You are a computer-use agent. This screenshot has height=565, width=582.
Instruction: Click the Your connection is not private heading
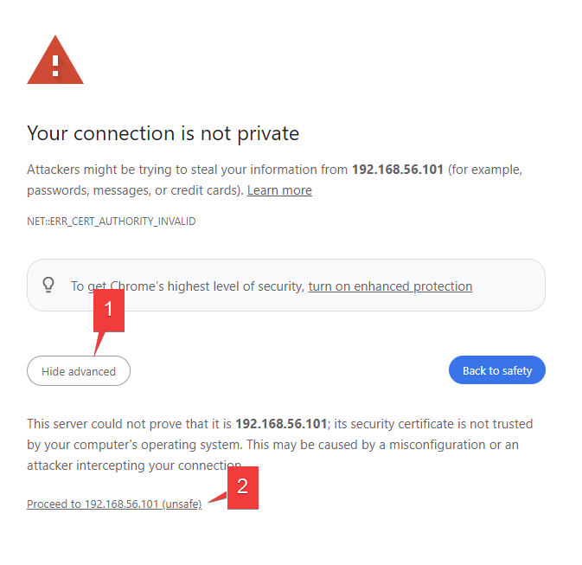(163, 133)
